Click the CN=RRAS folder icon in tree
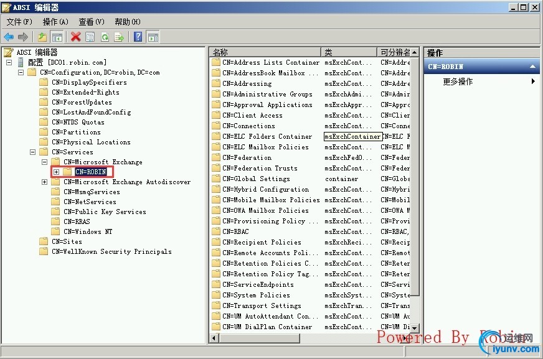 coord(55,221)
